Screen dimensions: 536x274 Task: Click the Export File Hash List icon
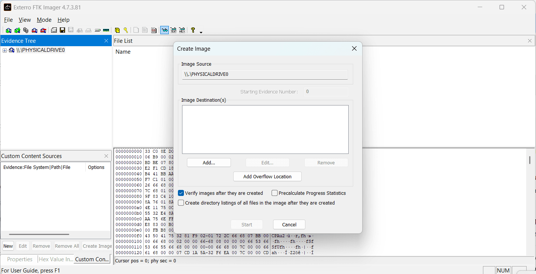click(x=145, y=30)
